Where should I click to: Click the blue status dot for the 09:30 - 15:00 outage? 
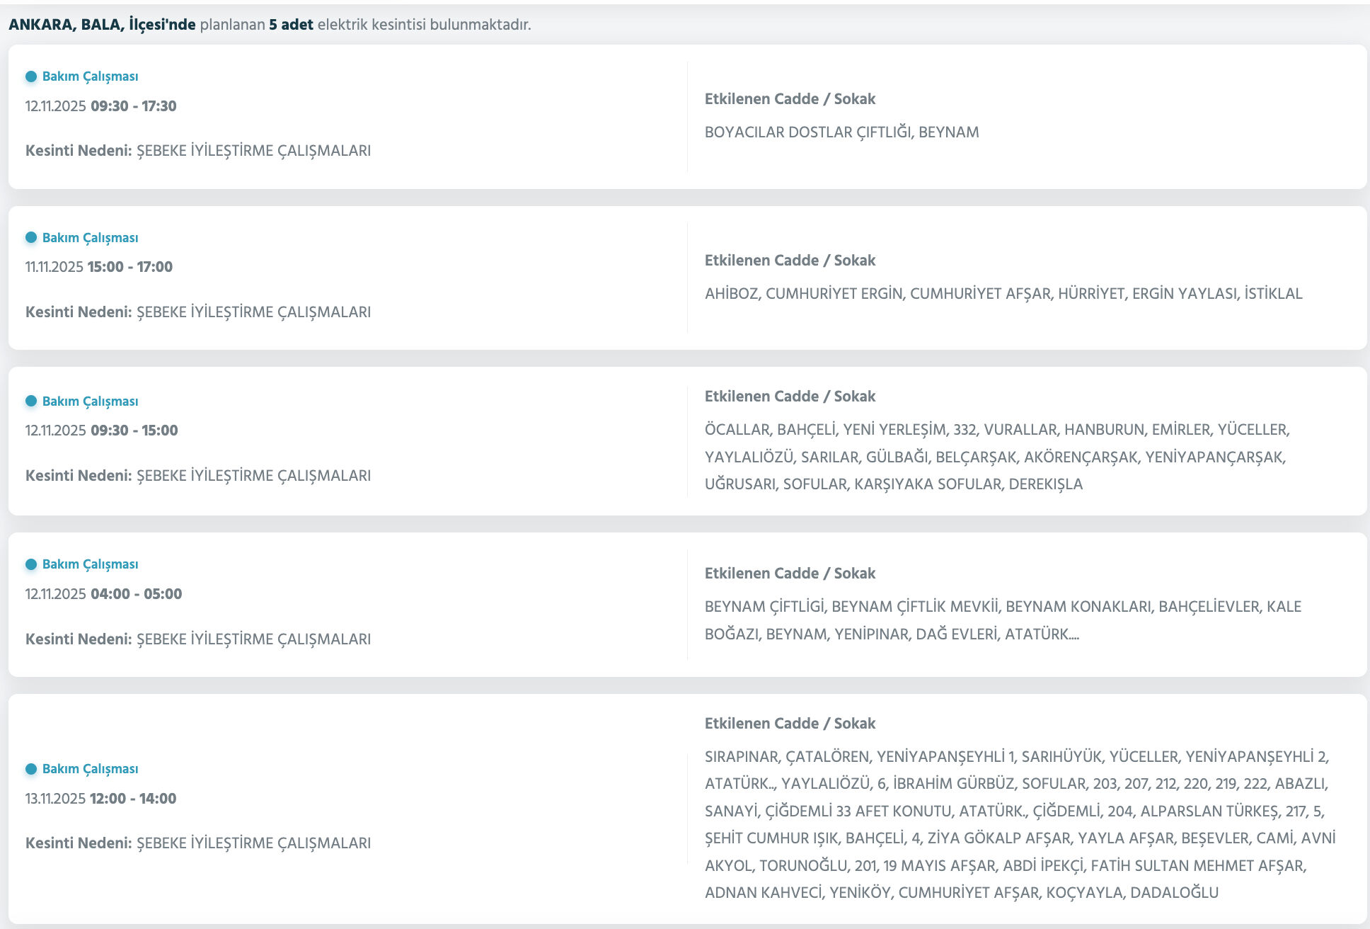point(31,401)
